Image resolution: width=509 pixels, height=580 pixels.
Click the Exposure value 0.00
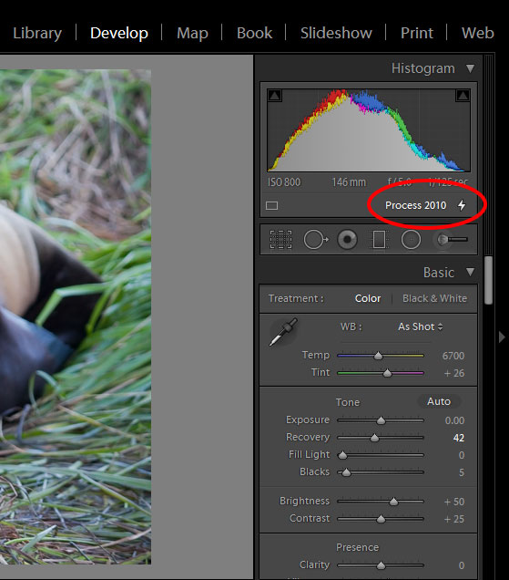tap(454, 420)
